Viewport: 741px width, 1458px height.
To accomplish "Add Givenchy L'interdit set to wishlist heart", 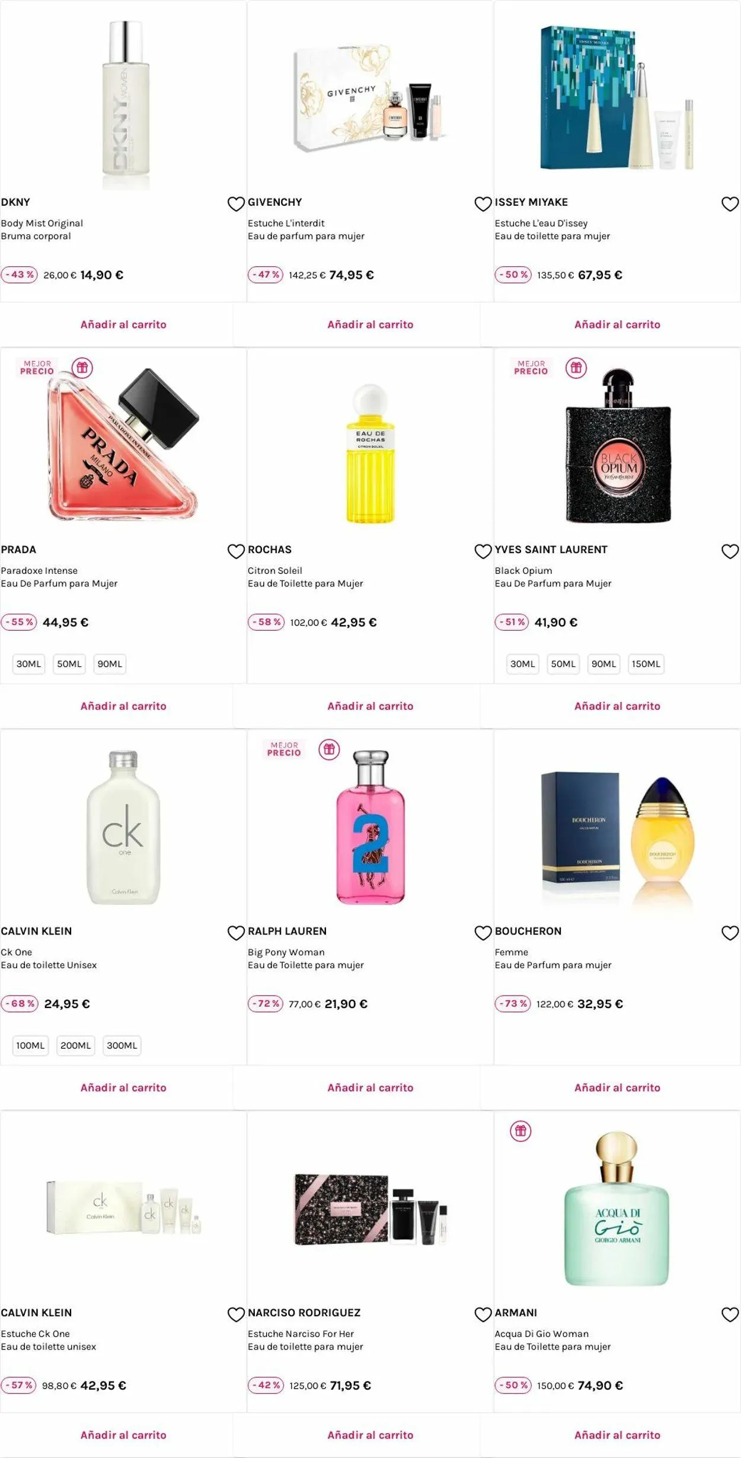I will click(483, 204).
